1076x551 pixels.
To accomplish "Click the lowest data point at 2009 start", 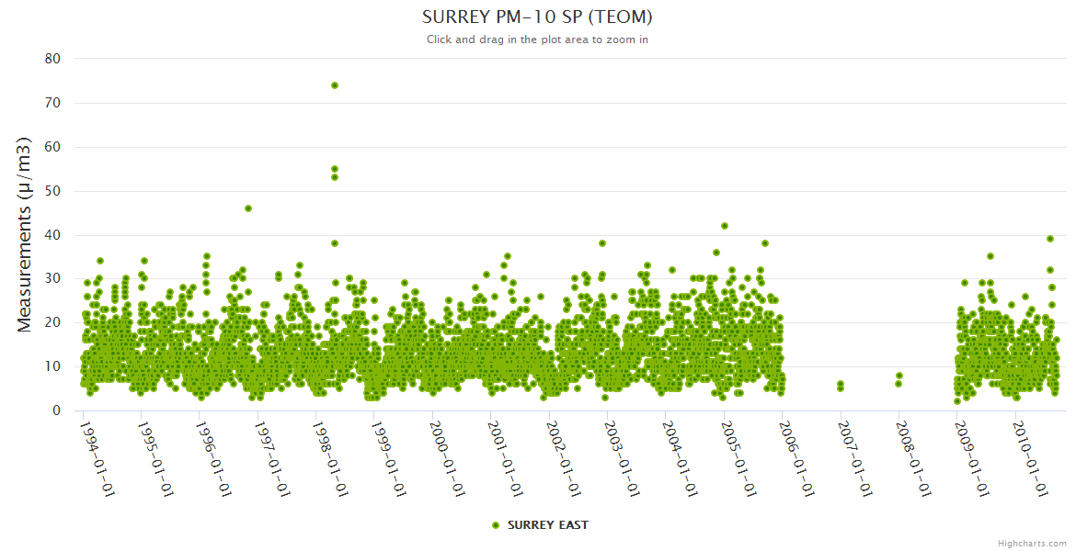I will (957, 401).
